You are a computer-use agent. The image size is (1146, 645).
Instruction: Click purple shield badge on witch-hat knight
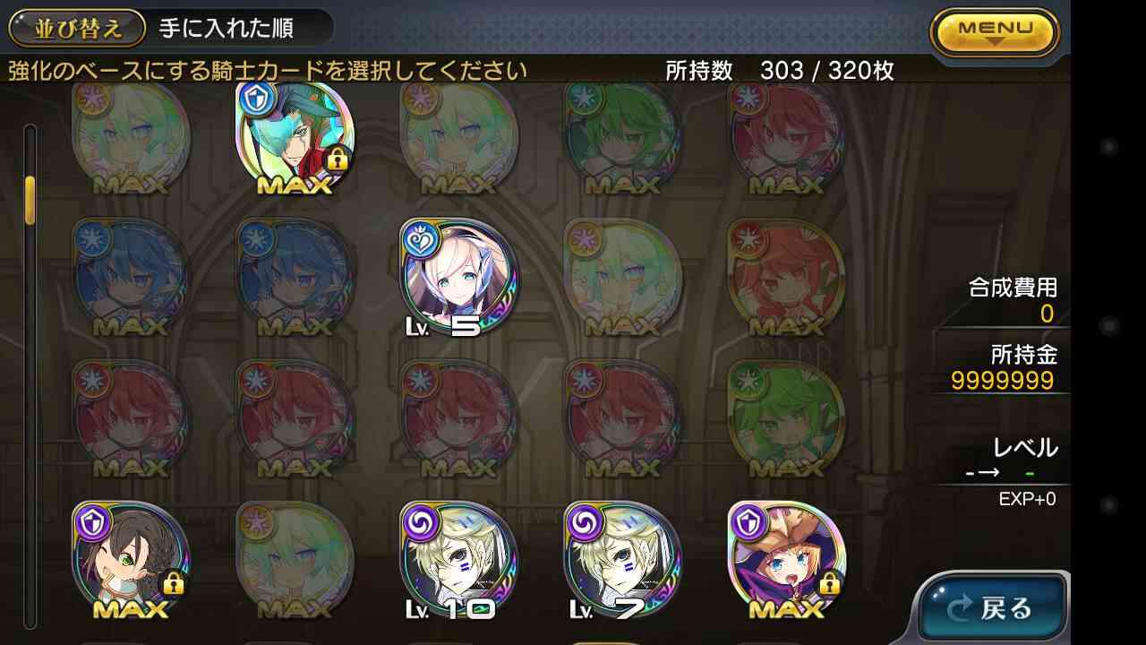pyautogui.click(x=748, y=520)
